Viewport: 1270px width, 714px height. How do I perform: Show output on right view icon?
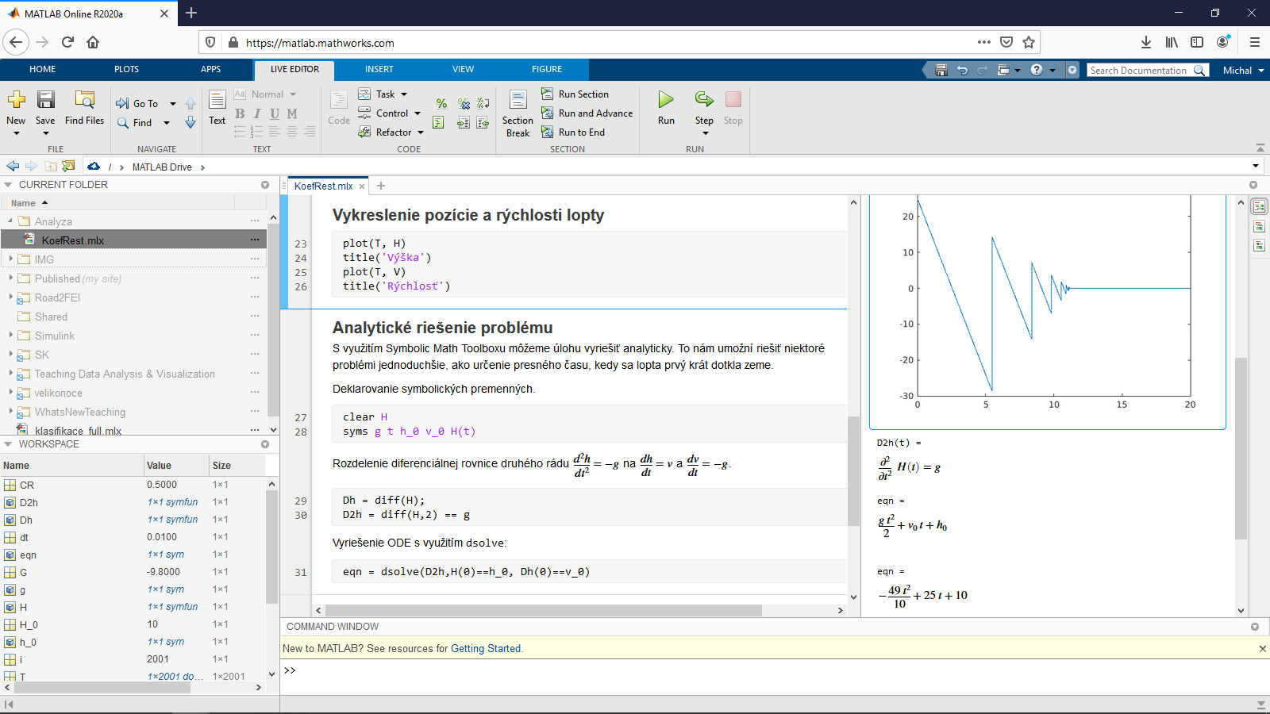pyautogui.click(x=1259, y=207)
